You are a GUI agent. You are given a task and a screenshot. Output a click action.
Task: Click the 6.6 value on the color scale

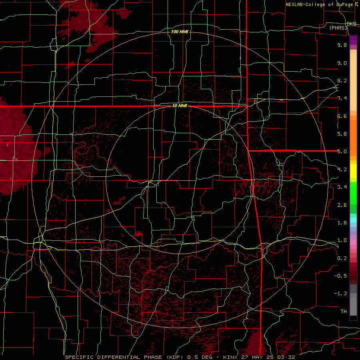(342, 116)
